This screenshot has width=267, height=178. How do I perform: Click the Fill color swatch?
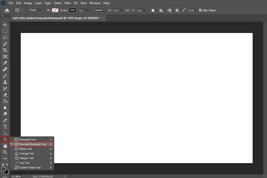click(x=55, y=10)
